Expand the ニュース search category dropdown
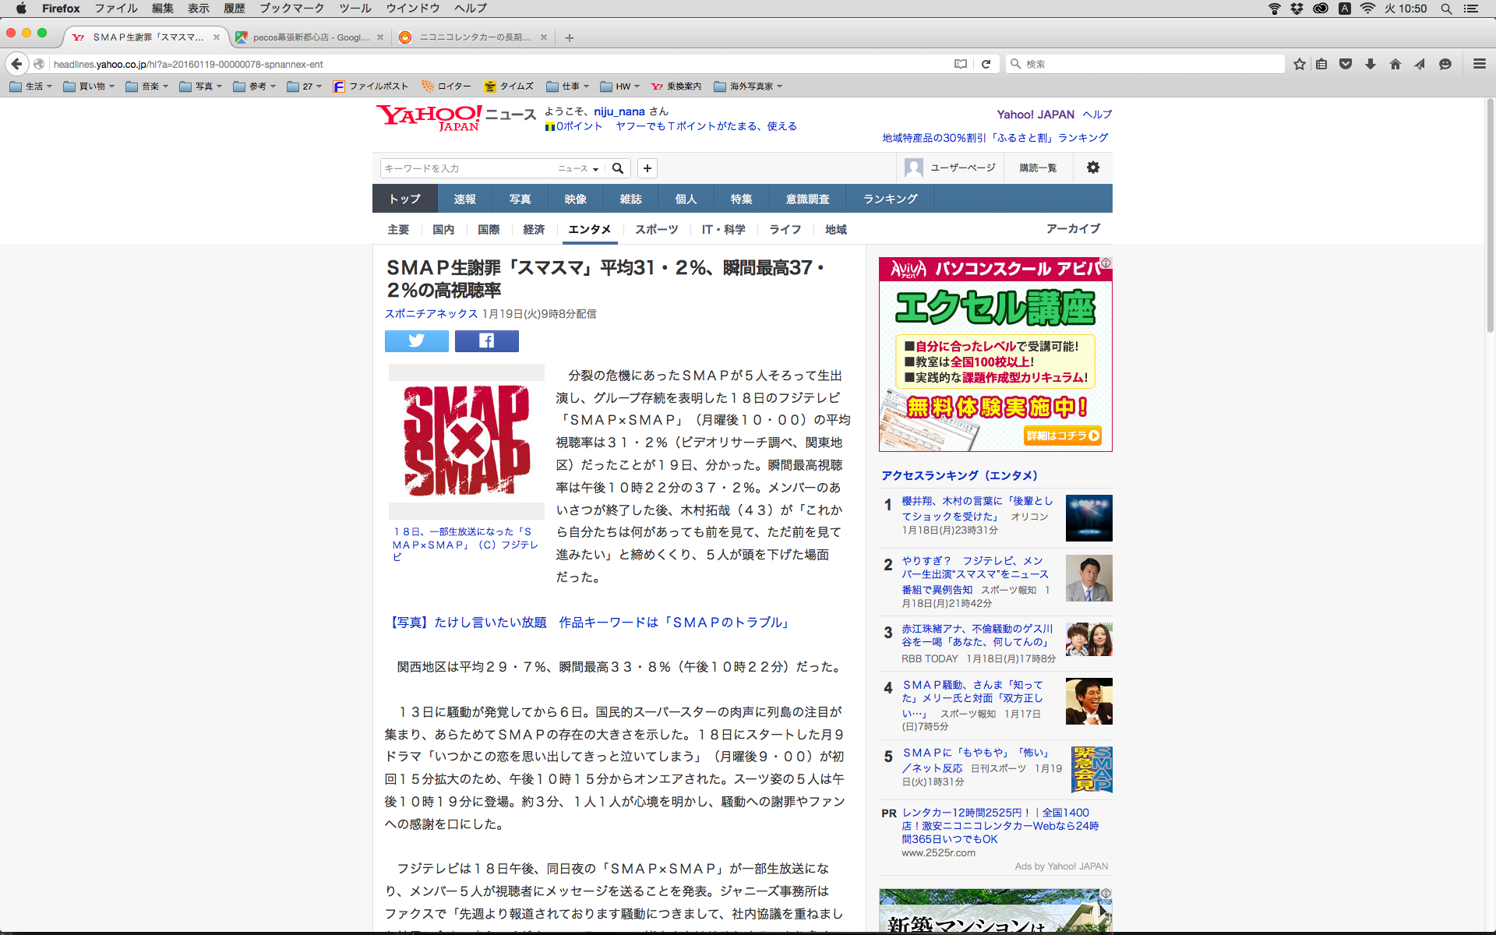This screenshot has width=1496, height=935. [578, 168]
